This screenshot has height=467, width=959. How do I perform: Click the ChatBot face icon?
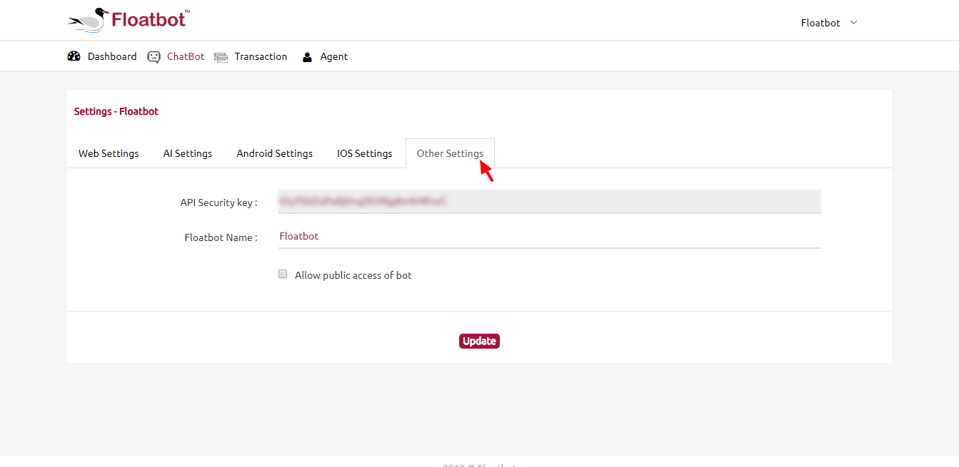click(154, 57)
